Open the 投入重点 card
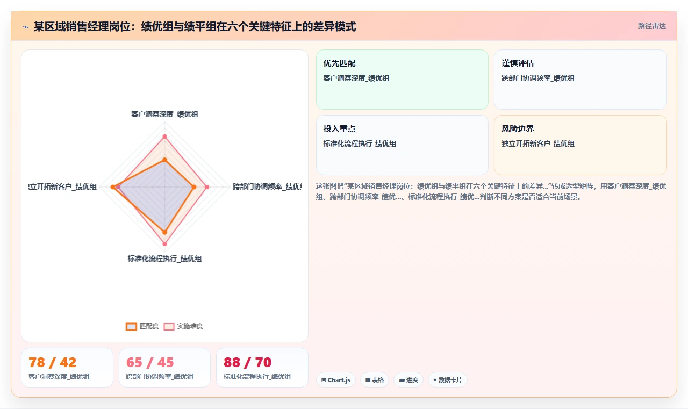This screenshot has width=688, height=409. 402,145
